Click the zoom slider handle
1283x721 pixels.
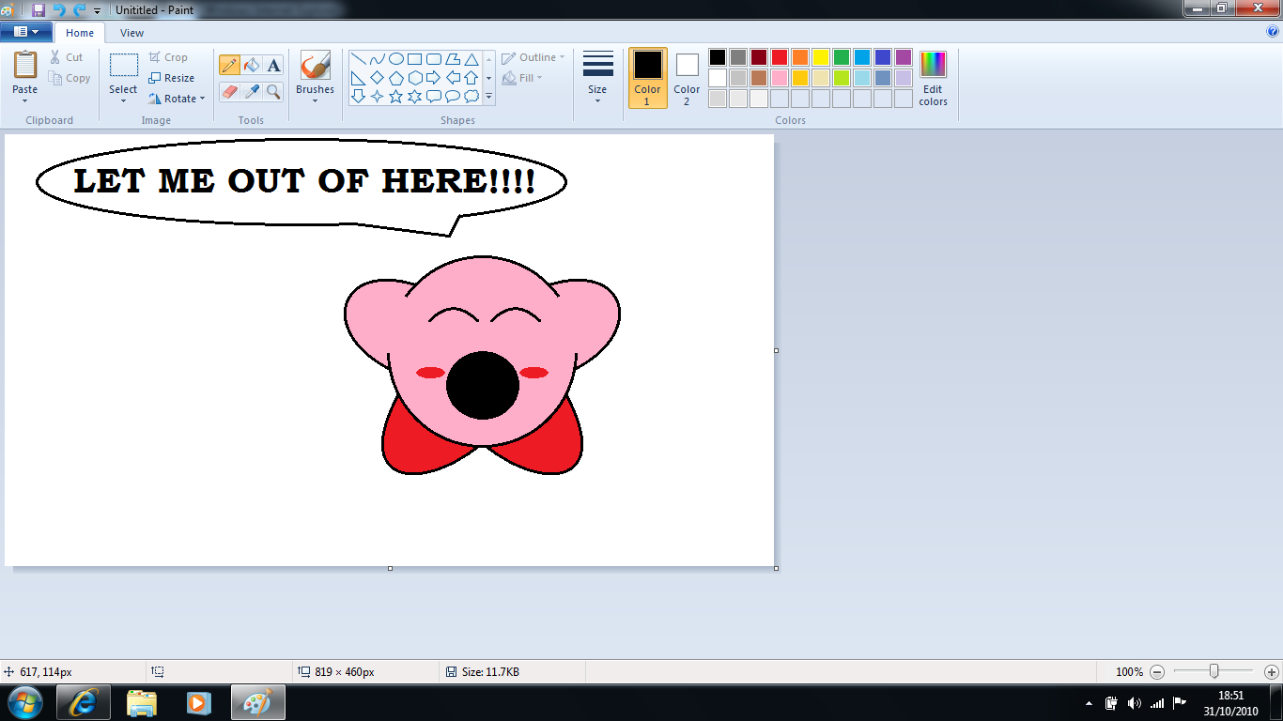tap(1214, 671)
